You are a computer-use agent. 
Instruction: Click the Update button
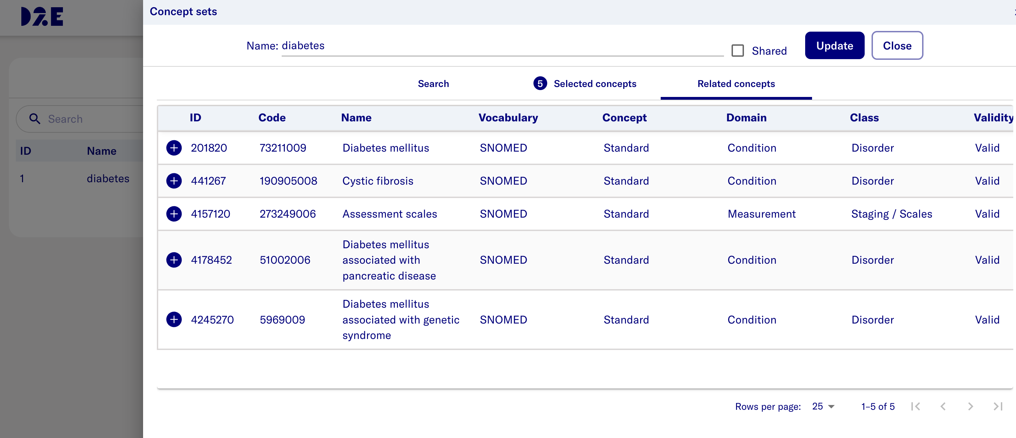834,46
